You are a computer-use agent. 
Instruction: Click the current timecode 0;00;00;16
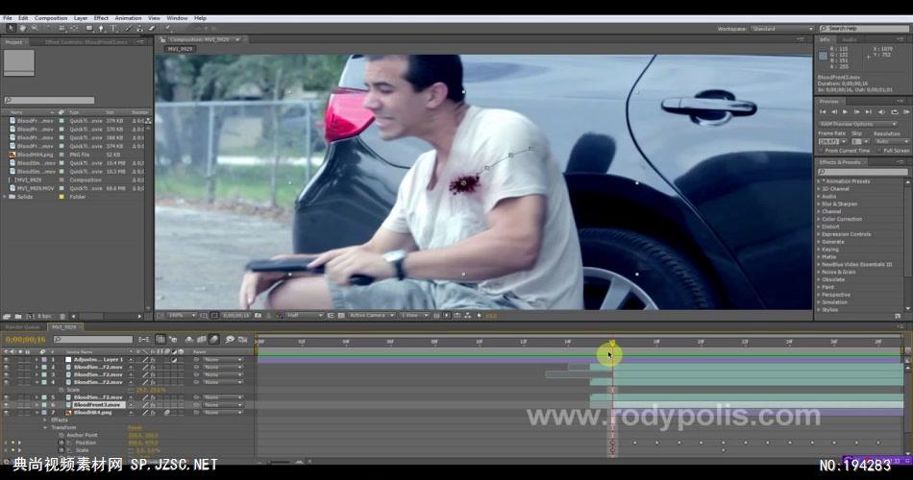pyautogui.click(x=26, y=339)
